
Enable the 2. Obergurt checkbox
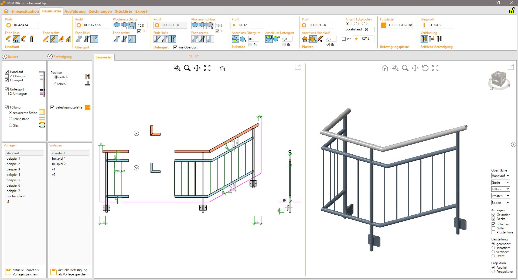(7, 76)
